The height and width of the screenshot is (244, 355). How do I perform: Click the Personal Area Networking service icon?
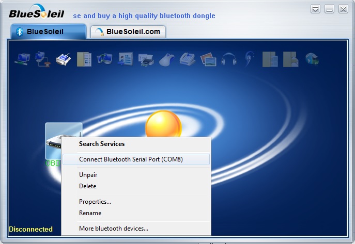coord(22,59)
